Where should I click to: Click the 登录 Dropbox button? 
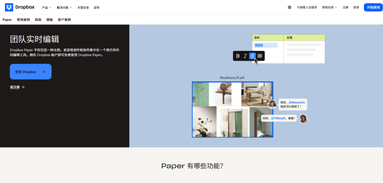pos(31,72)
